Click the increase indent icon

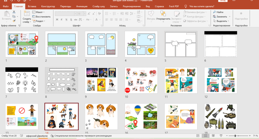click(x=127, y=13)
